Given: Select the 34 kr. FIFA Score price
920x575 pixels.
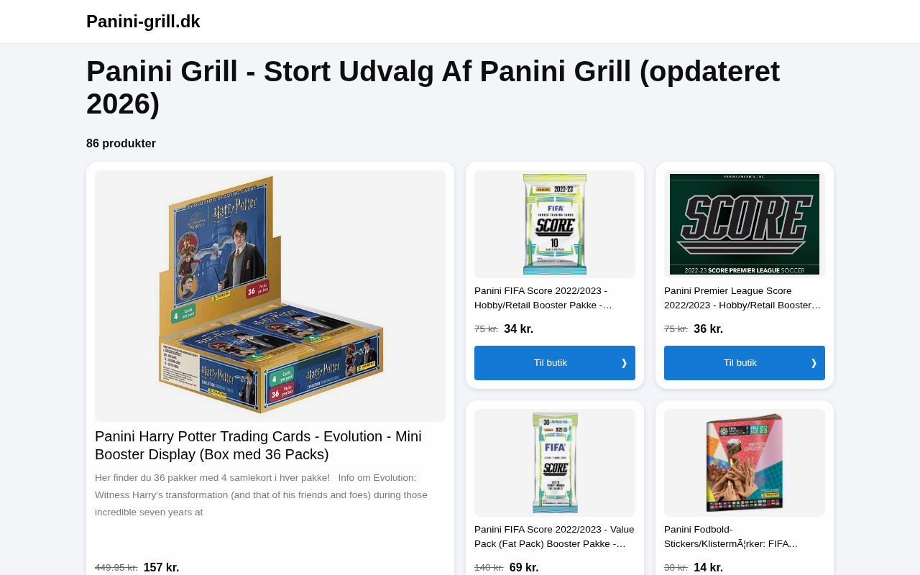Looking at the screenshot, I should [519, 329].
